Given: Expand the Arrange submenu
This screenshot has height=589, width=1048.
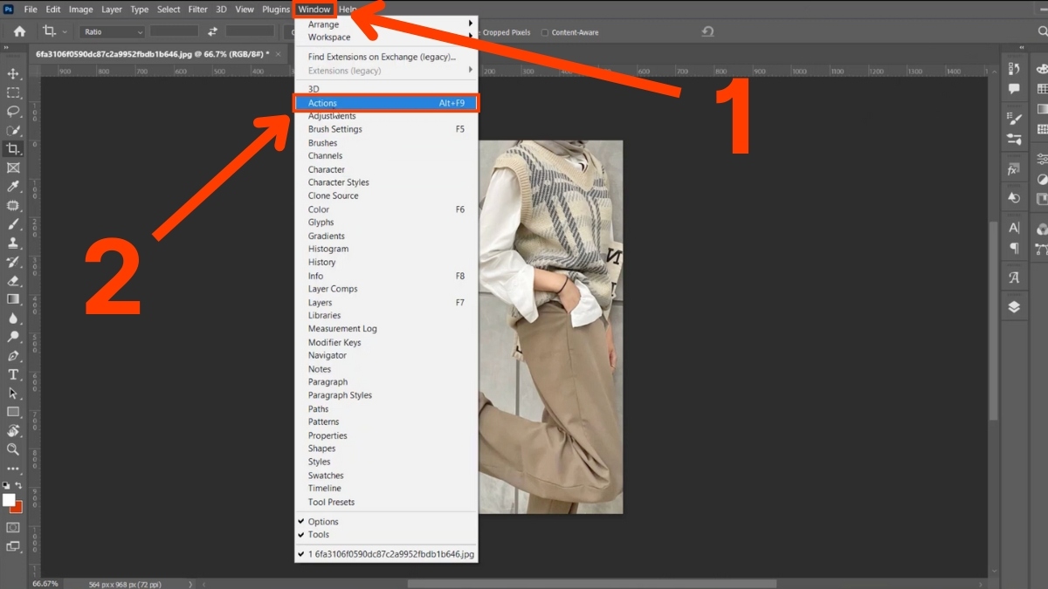Looking at the screenshot, I should 386,24.
